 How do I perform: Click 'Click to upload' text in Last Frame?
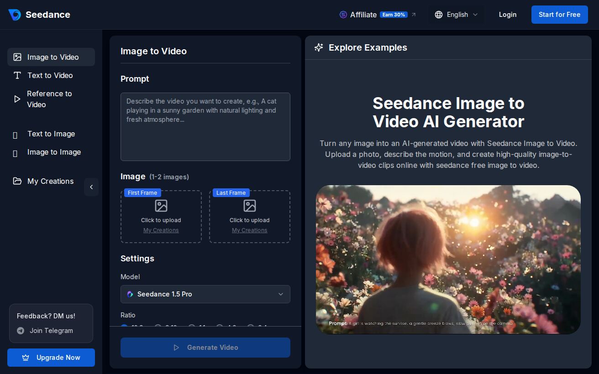tap(250, 220)
